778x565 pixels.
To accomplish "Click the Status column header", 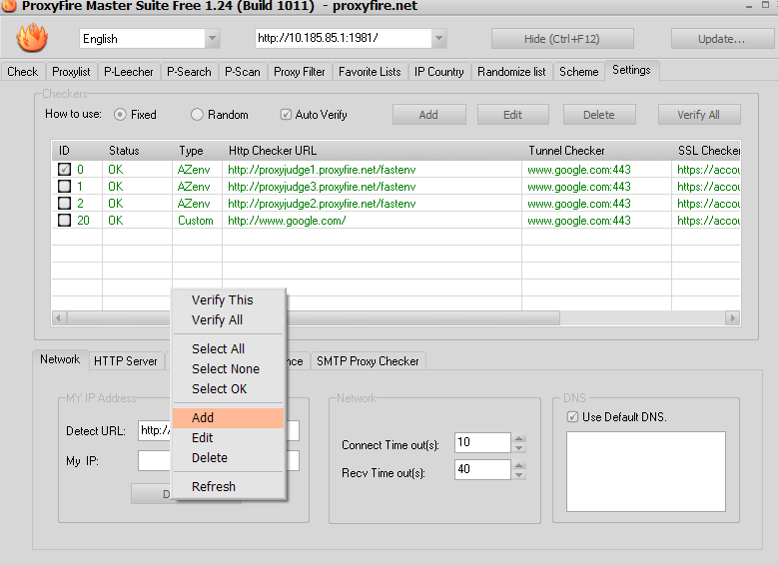I will coord(138,151).
